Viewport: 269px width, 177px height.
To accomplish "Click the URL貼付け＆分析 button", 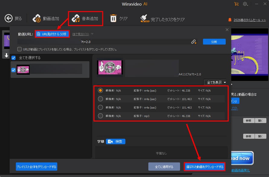I will [x=52, y=34].
